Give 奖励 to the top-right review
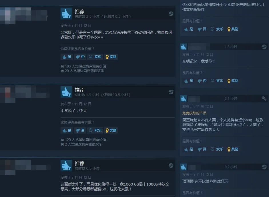This screenshot has width=269, height=197. point(233,29)
